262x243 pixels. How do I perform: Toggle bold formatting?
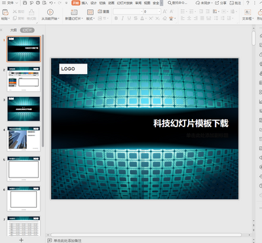click(116, 18)
